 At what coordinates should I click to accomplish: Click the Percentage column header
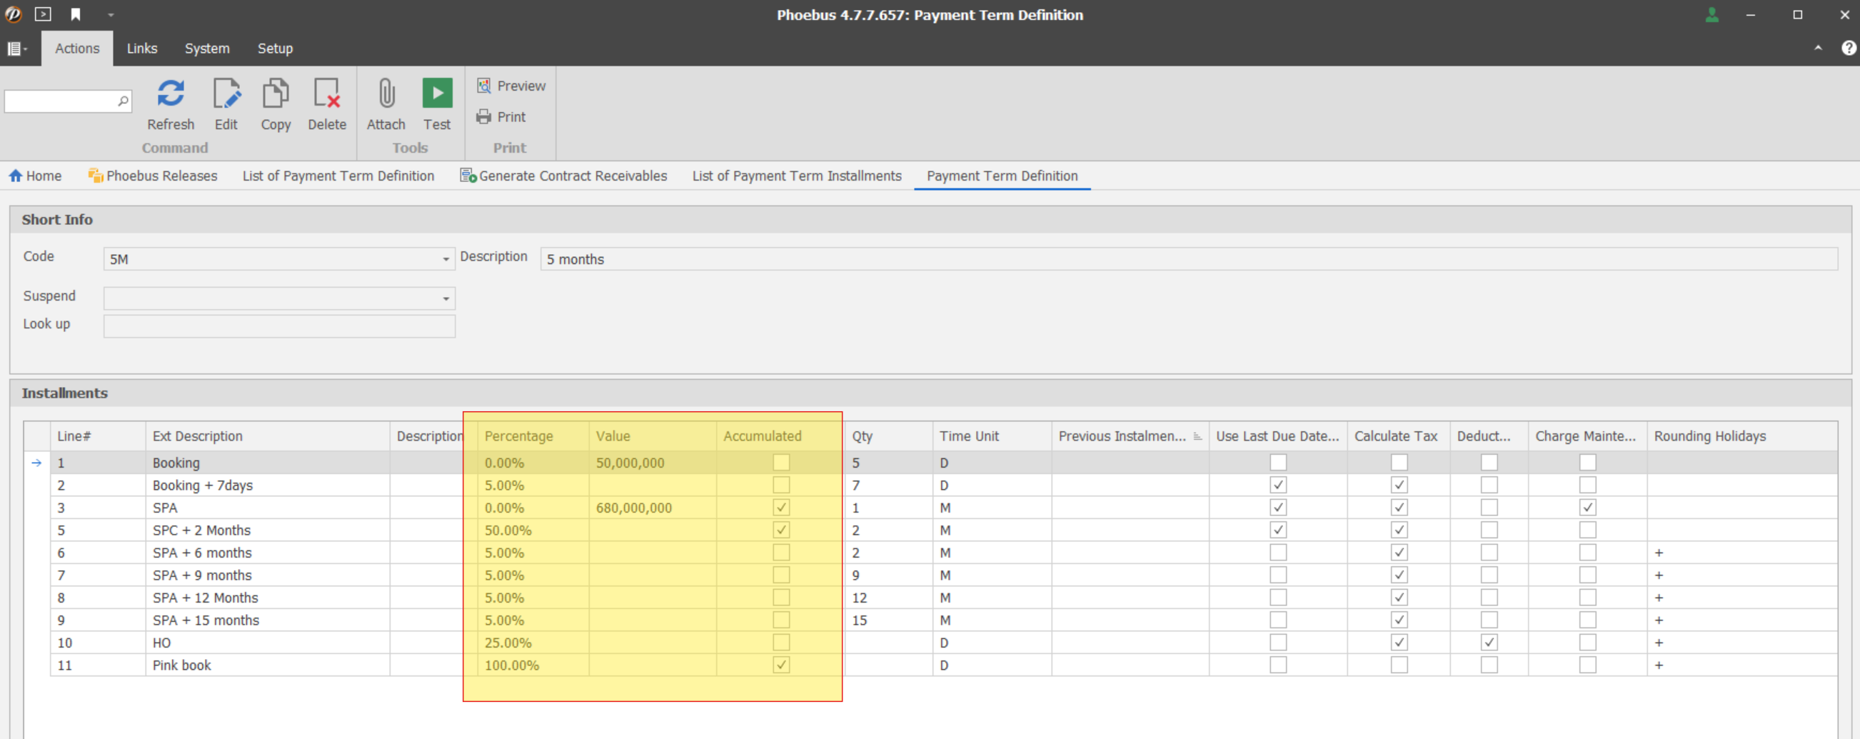point(533,436)
